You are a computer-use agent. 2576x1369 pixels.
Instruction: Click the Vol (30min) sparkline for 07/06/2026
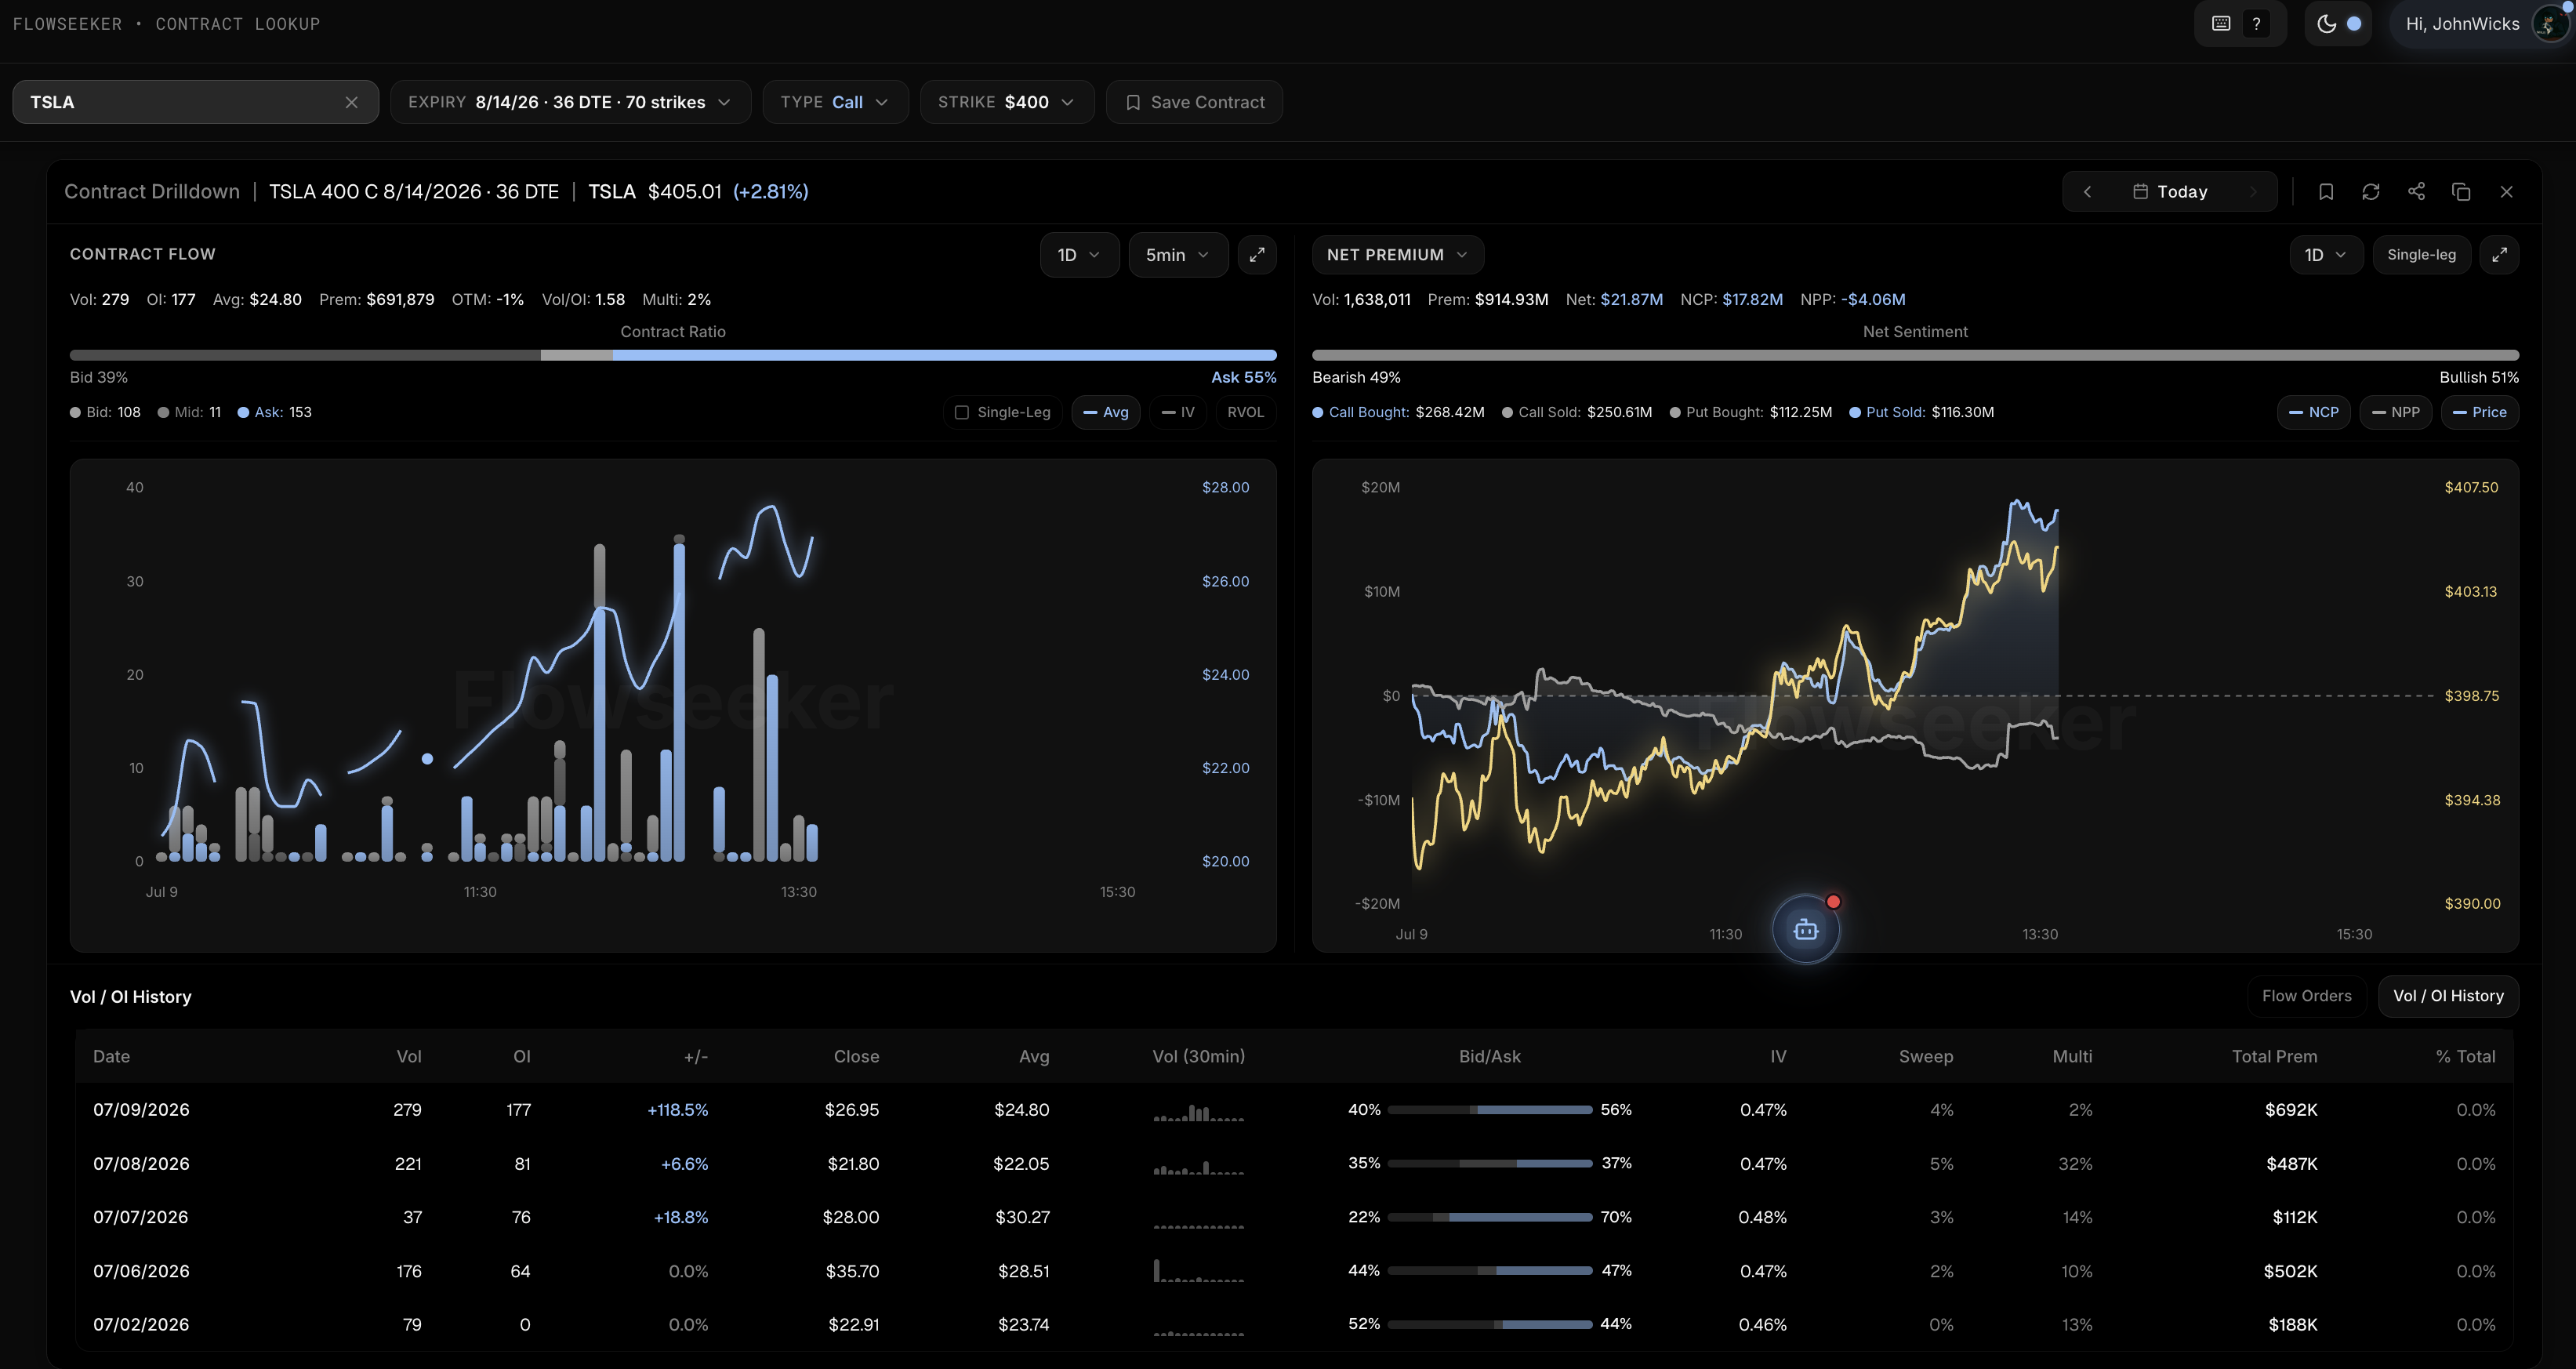point(1199,1271)
